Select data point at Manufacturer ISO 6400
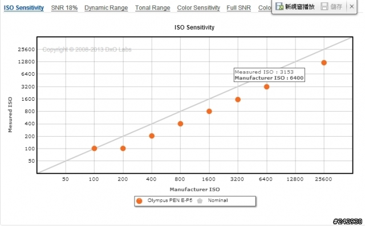The width and height of the screenshot is (365, 226). click(266, 87)
